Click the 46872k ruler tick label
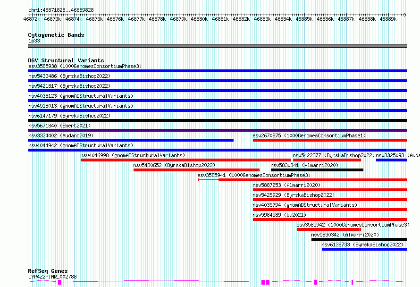This screenshot has width=420, height=287. click(x=32, y=19)
